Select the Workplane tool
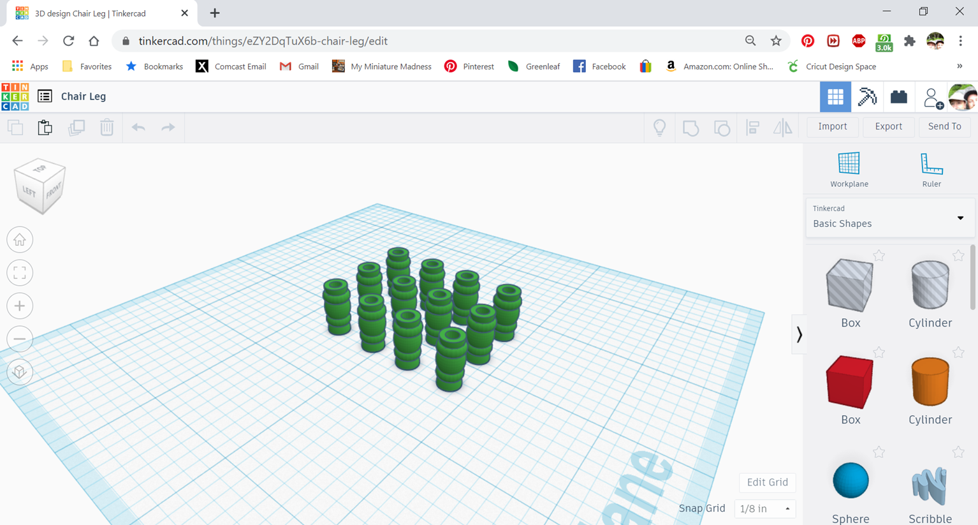Screen dimensions: 978x525 click(849, 170)
